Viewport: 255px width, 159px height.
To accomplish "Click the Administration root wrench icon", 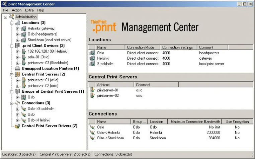I will 12,17.
